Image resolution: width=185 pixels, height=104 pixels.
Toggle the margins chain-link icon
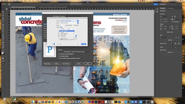pyautogui.click(x=170, y=28)
